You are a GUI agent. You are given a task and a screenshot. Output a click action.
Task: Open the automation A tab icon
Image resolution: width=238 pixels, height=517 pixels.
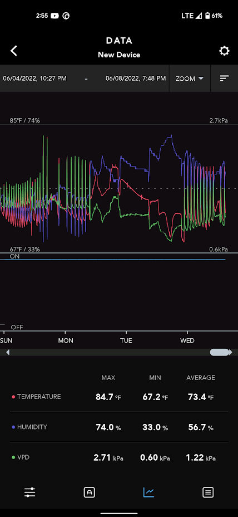pyautogui.click(x=89, y=492)
